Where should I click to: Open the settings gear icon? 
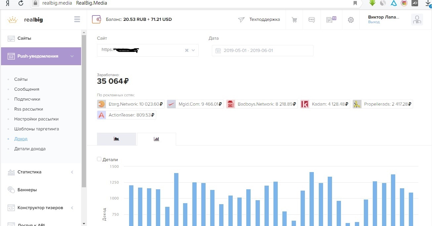click(x=351, y=20)
